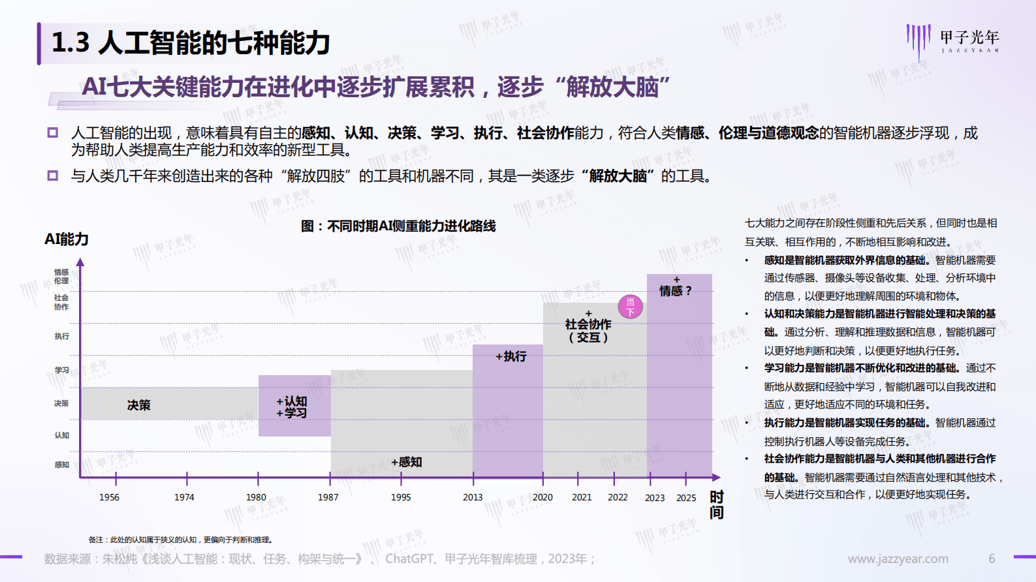1036x582 pixels.
Task: Click the 决策 y-axis label
Action: click(x=61, y=403)
